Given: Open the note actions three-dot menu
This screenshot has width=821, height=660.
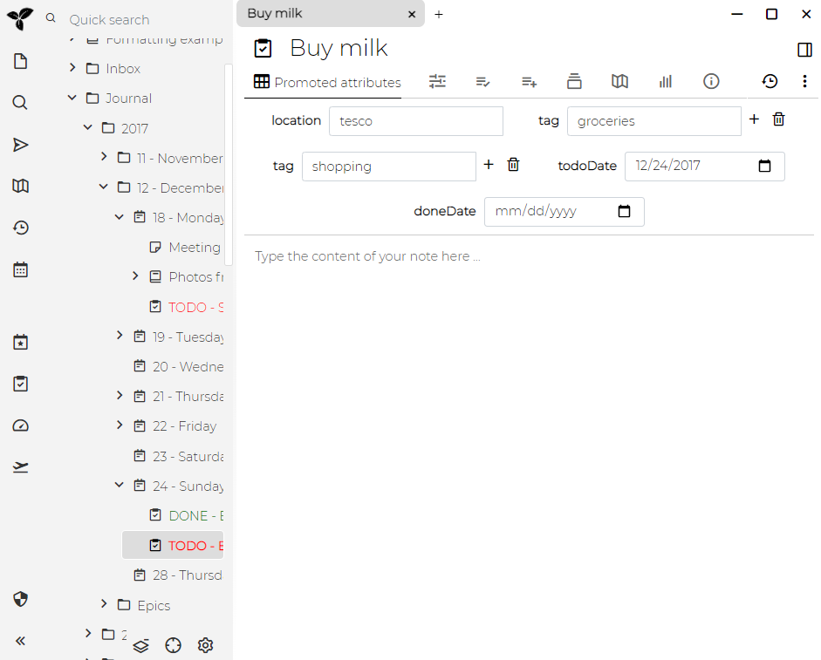Looking at the screenshot, I should pos(804,81).
